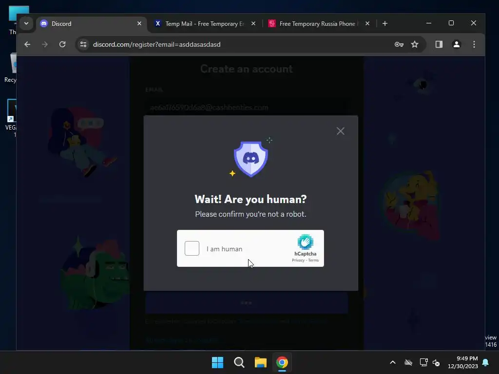Open the network status tray icon

(423, 362)
